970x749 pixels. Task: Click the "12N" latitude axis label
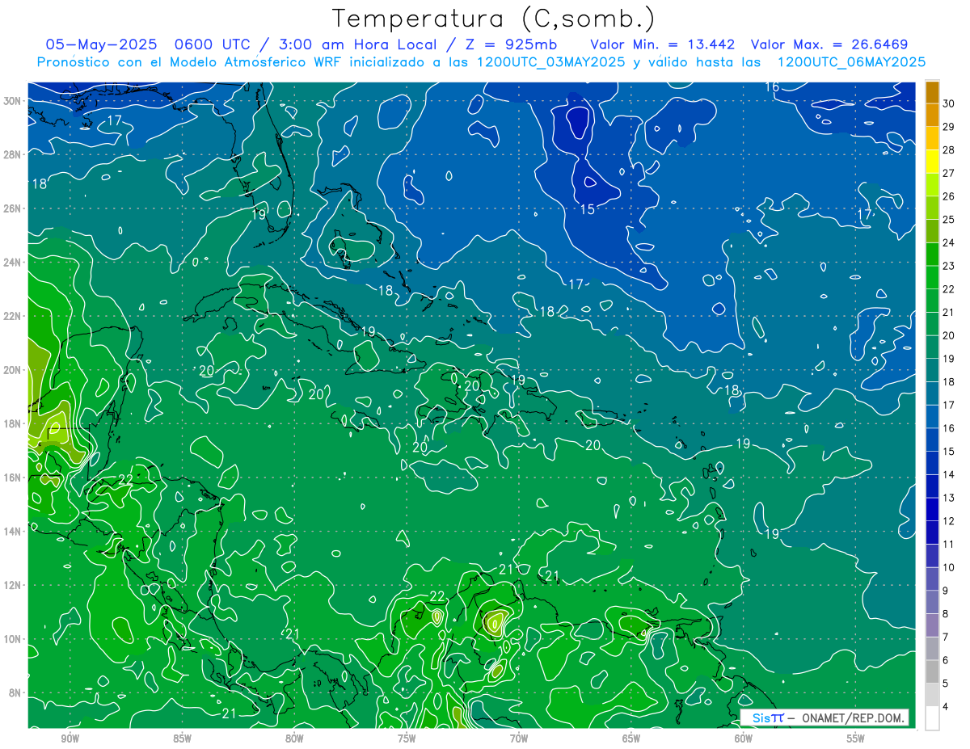click(12, 585)
